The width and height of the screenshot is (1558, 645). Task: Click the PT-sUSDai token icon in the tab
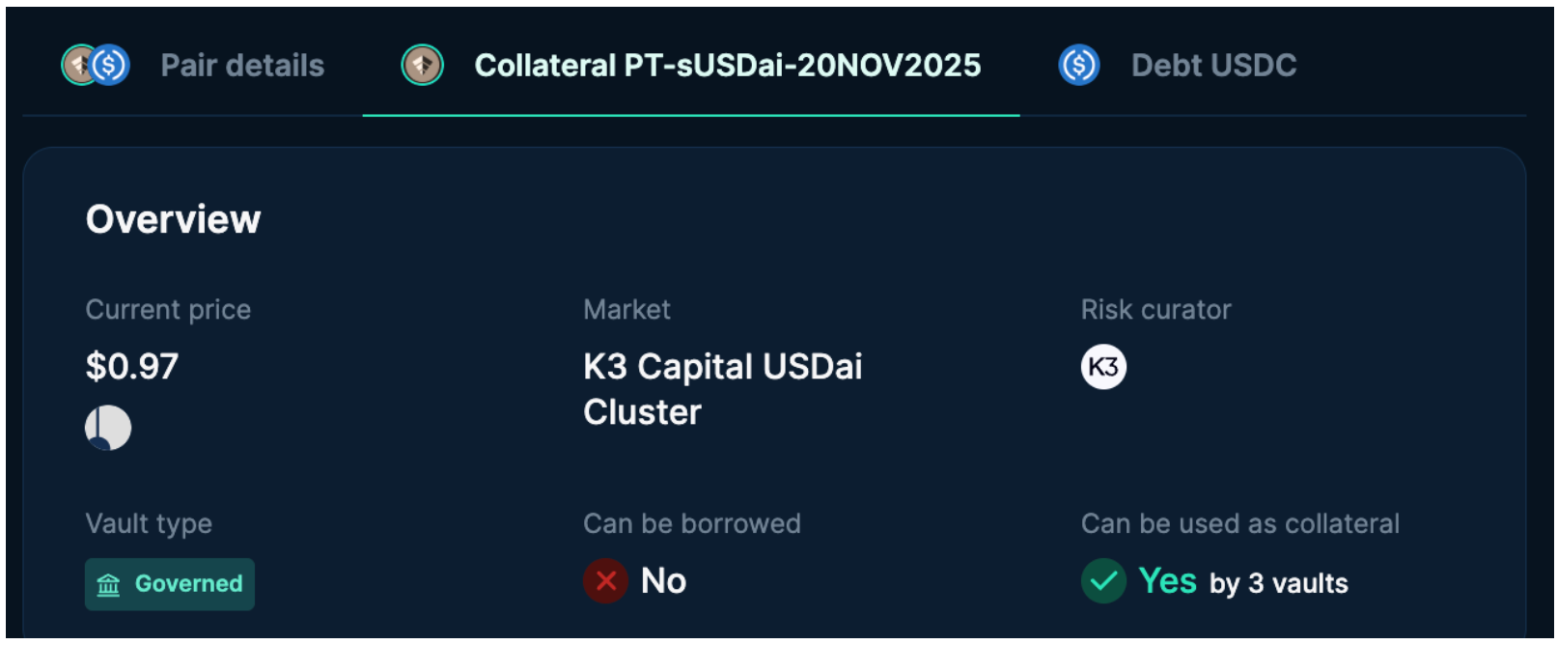[422, 66]
